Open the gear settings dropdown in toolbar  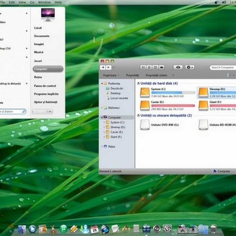point(190,68)
